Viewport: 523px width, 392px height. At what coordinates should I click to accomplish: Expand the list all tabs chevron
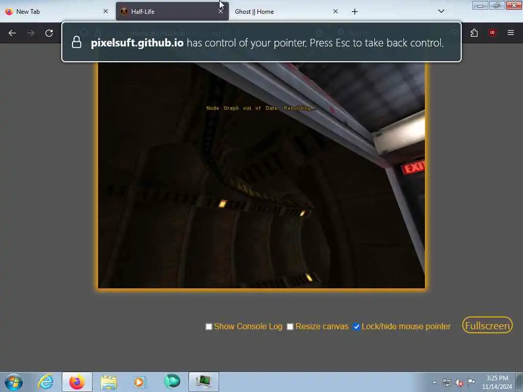pyautogui.click(x=441, y=11)
